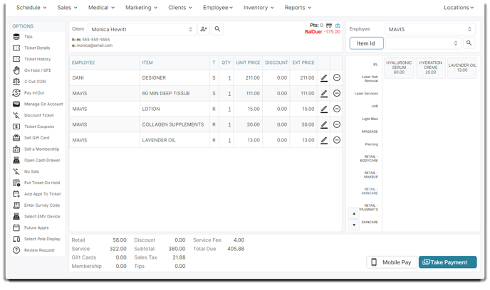Screen dimensions: 490x290
Task: Expand the Inventory menu
Action: 259,8
